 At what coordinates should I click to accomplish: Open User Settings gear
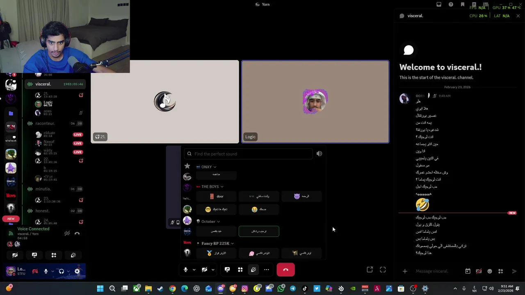tap(77, 271)
